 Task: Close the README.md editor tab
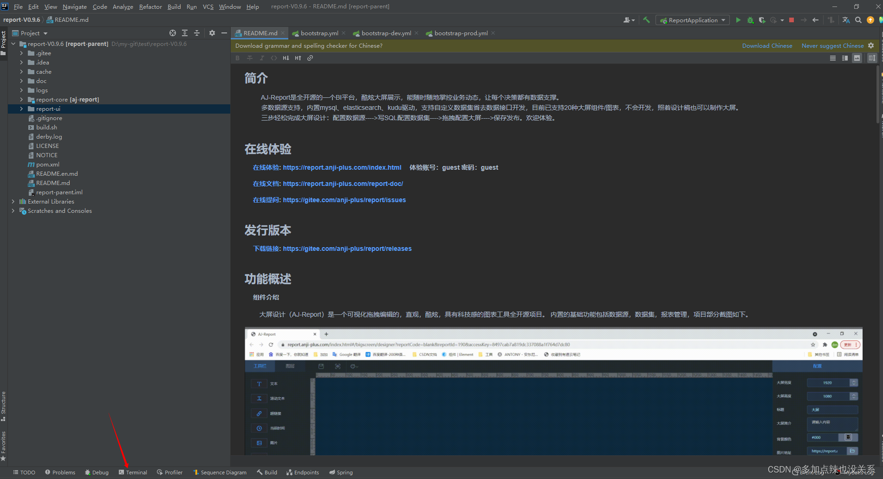pos(282,33)
